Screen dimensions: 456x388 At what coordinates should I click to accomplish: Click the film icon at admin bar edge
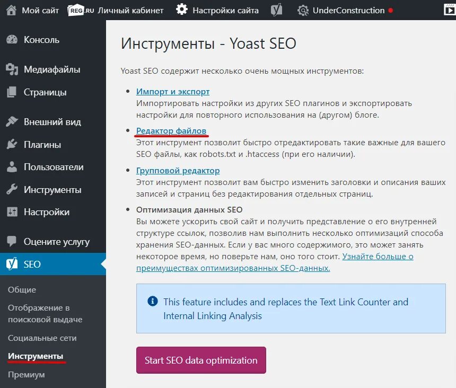(450, 10)
